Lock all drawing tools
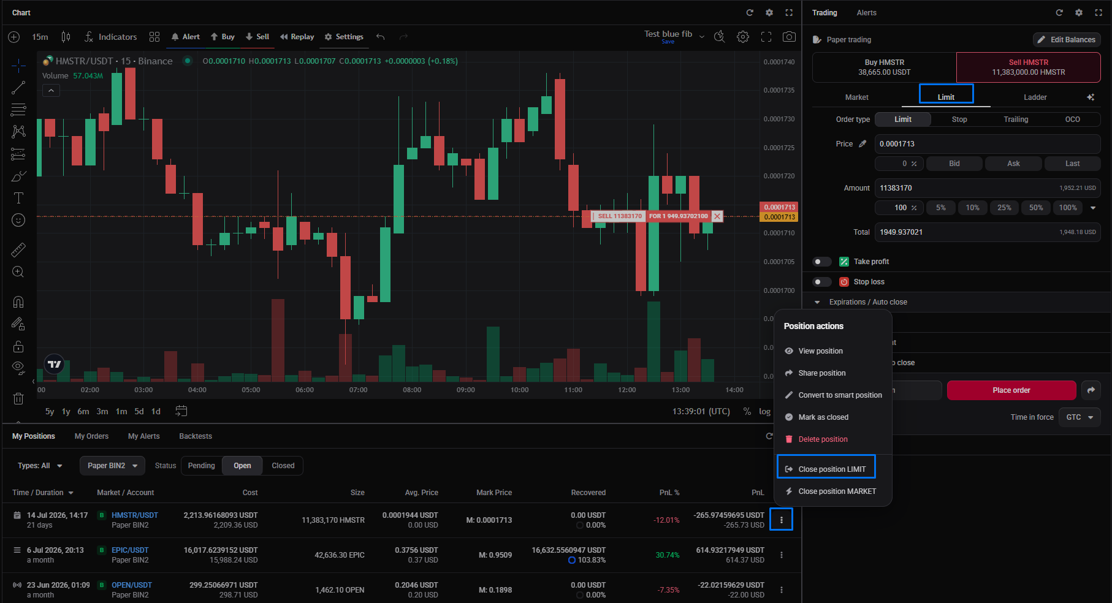The width and height of the screenshot is (1112, 603). coord(18,346)
